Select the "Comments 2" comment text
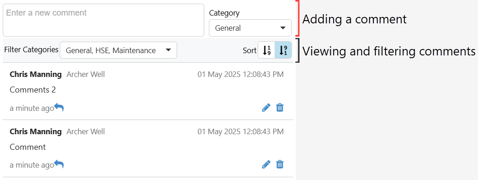The image size is (478, 180). [x=33, y=90]
